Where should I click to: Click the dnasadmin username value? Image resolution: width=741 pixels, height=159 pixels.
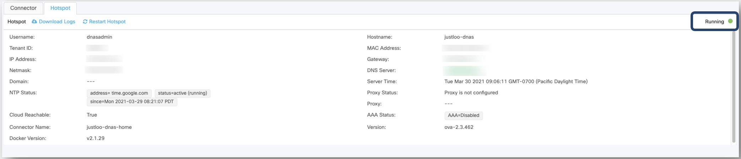pos(99,37)
